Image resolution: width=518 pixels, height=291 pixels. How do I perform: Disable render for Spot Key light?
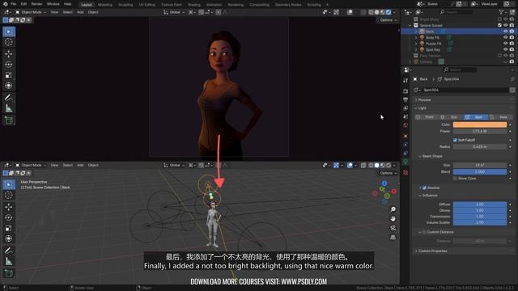pyautogui.click(x=512, y=49)
